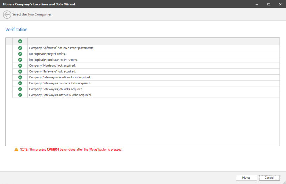This screenshot has width=286, height=184.
Task: Click check icon beside contacts locks acquired
Action: (x=20, y=83)
